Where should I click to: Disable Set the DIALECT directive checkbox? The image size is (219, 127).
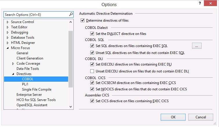click(x=92, y=34)
